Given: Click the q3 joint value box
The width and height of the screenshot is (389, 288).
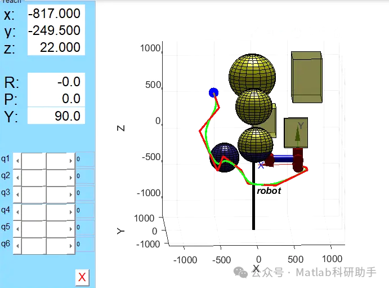Looking at the screenshot, I should point(85,193).
